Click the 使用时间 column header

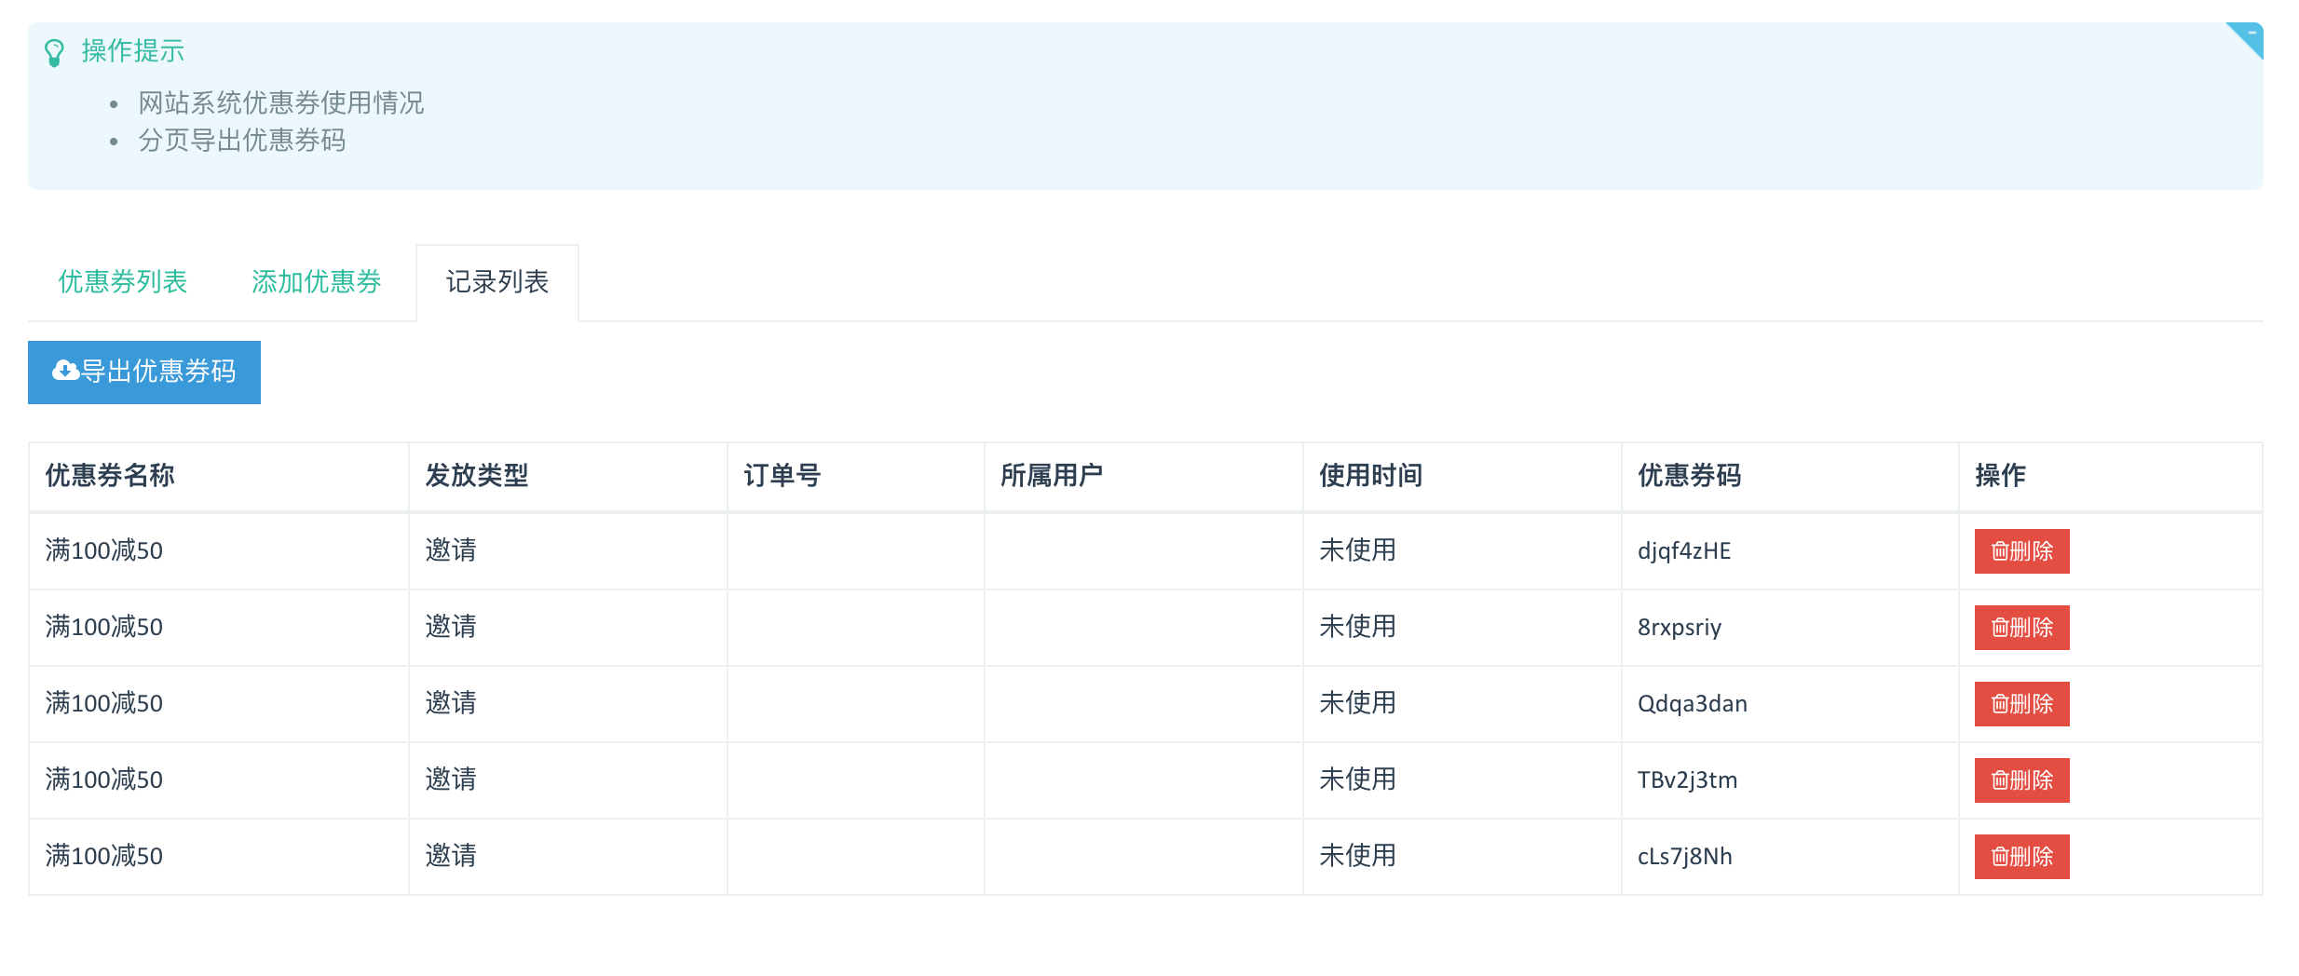(x=1370, y=476)
